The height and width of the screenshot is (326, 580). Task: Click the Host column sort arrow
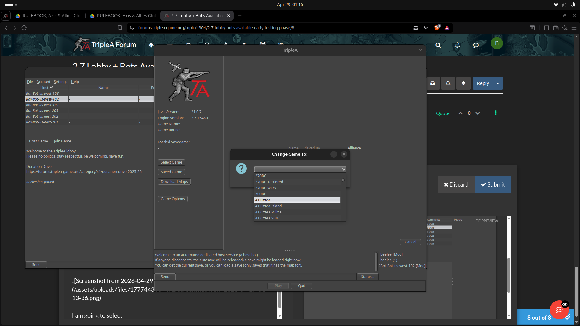pyautogui.click(x=51, y=87)
